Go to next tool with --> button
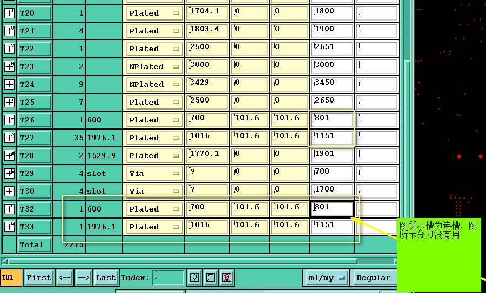This screenshot has width=486, height=293. (83, 277)
